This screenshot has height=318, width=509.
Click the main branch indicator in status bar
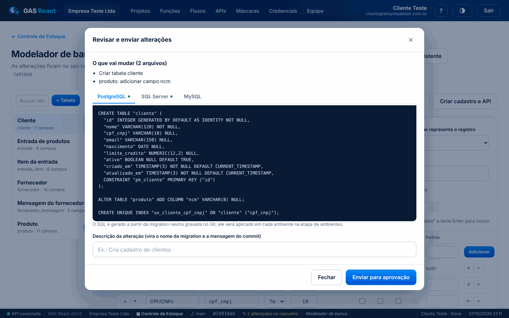point(198,314)
